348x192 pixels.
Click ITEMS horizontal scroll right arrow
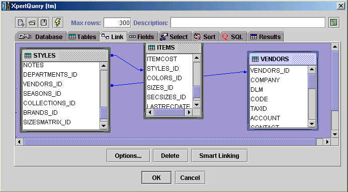pyautogui.click(x=189, y=112)
